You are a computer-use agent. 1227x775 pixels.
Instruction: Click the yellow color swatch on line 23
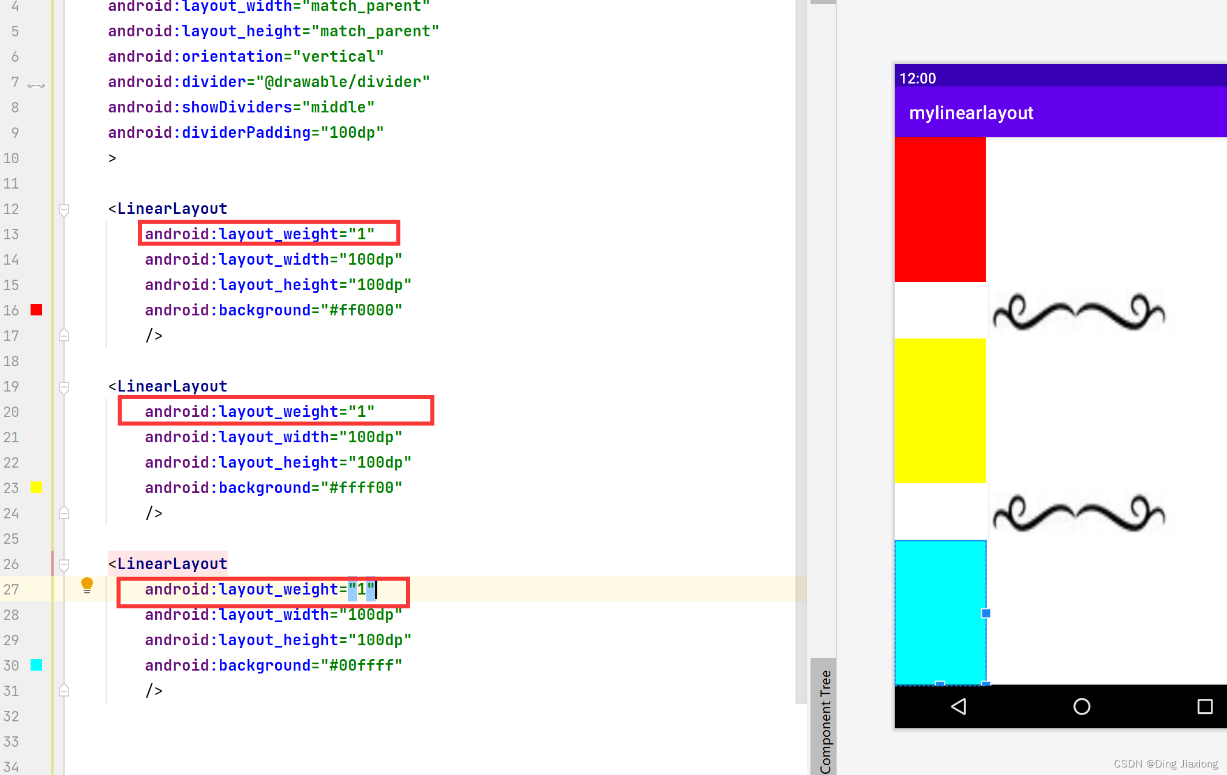click(36, 487)
